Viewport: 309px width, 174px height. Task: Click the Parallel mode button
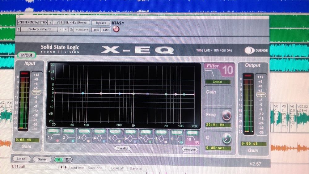click(123, 148)
